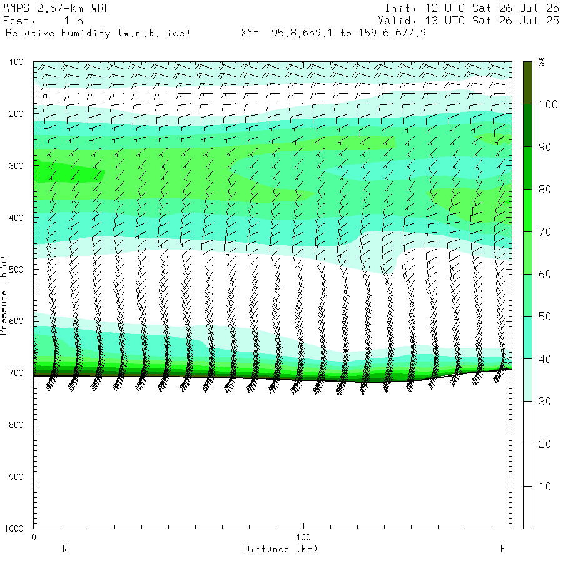The image size is (563, 563).
Task: Click the 'Distance (km)' axis title
Action: [281, 549]
